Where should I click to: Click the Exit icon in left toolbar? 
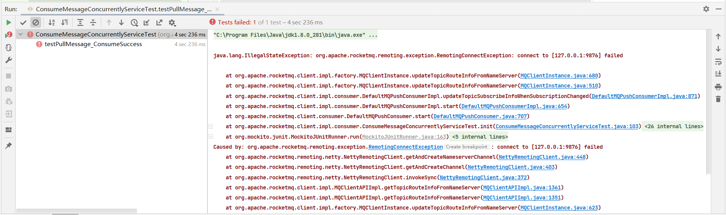pyautogui.click(x=9, y=114)
